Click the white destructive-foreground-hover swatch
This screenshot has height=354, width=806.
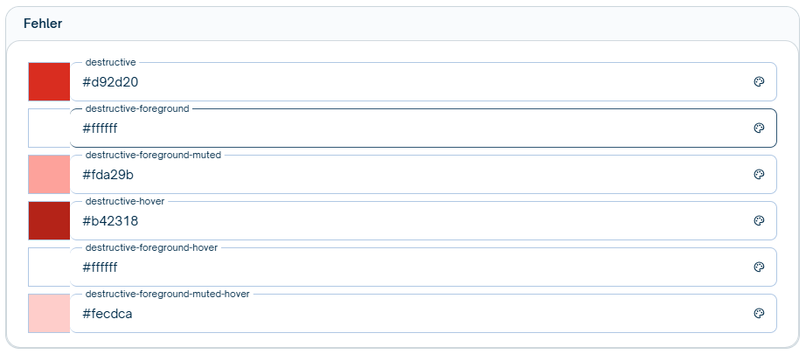49,267
